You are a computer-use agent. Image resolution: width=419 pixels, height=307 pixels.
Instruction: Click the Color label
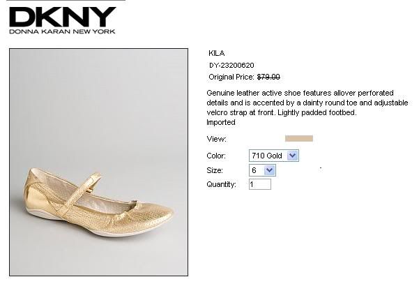click(x=216, y=156)
